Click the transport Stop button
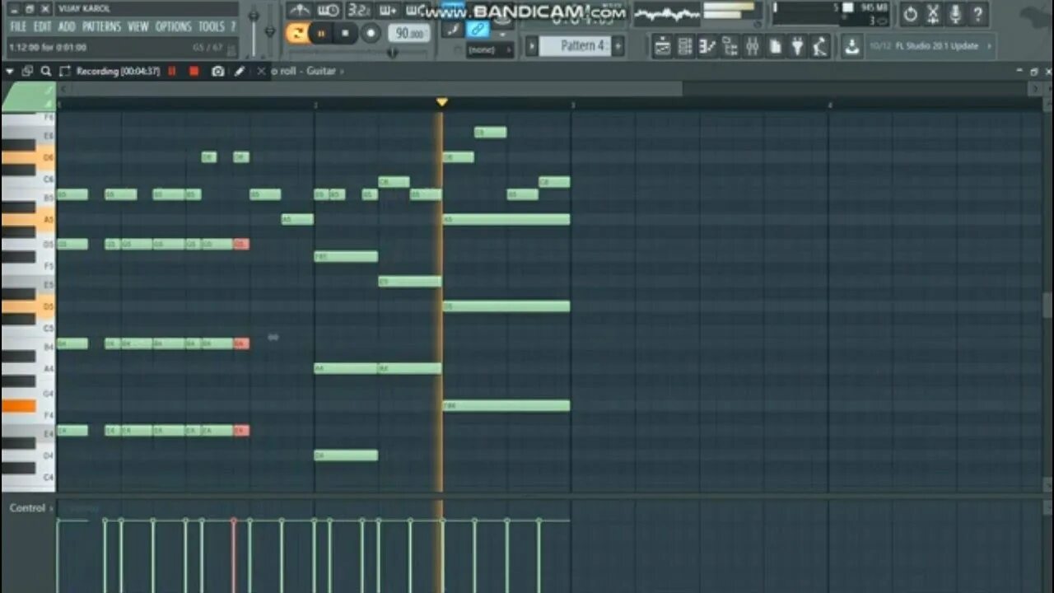This screenshot has width=1054, height=593. (345, 34)
